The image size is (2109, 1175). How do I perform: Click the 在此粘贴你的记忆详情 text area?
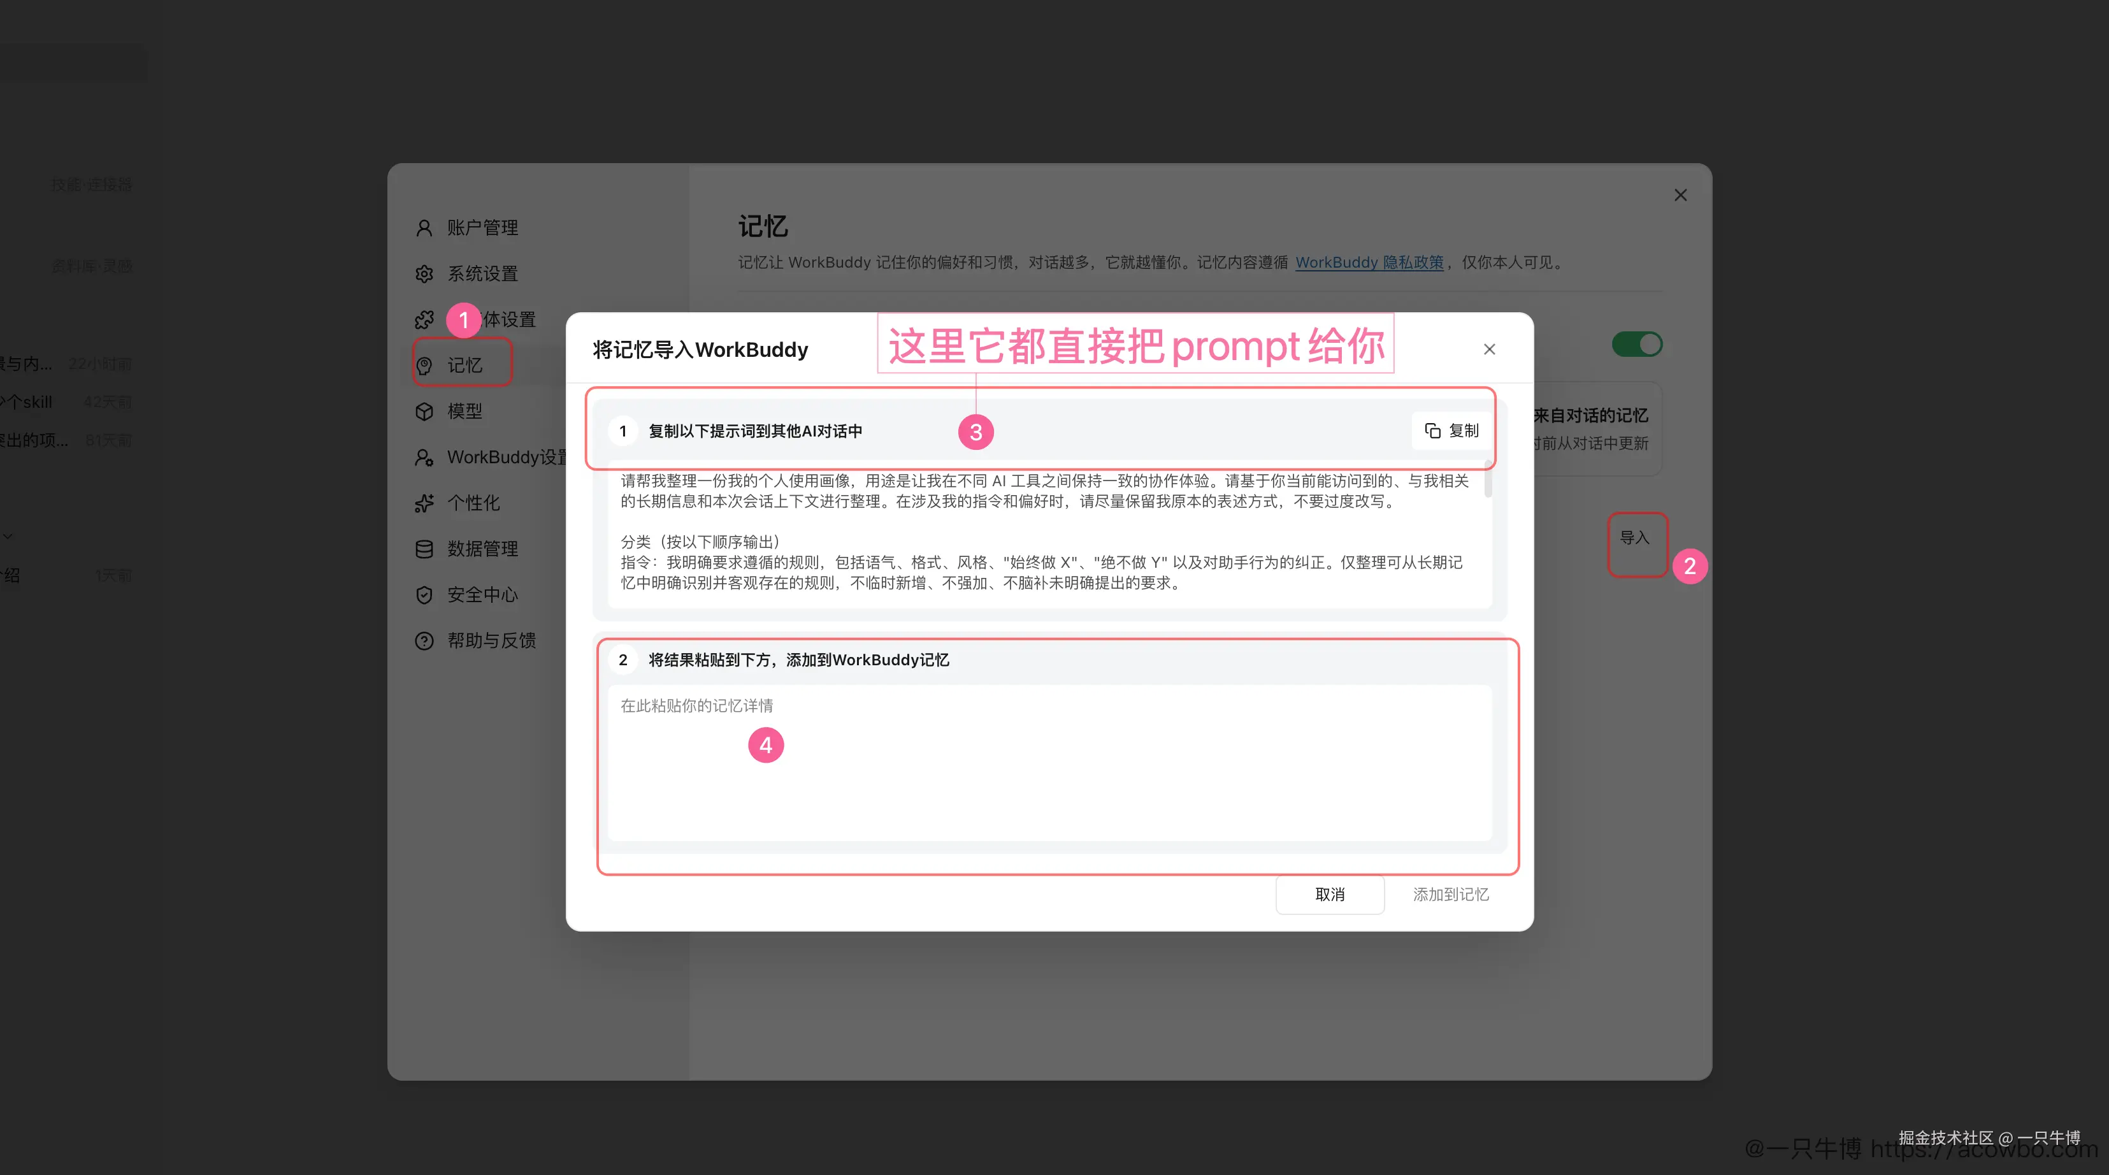point(1049,762)
